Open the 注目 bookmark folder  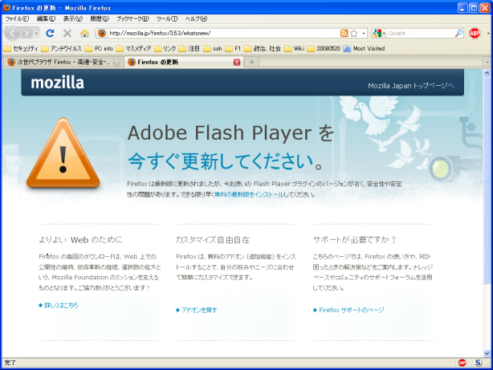[189, 48]
